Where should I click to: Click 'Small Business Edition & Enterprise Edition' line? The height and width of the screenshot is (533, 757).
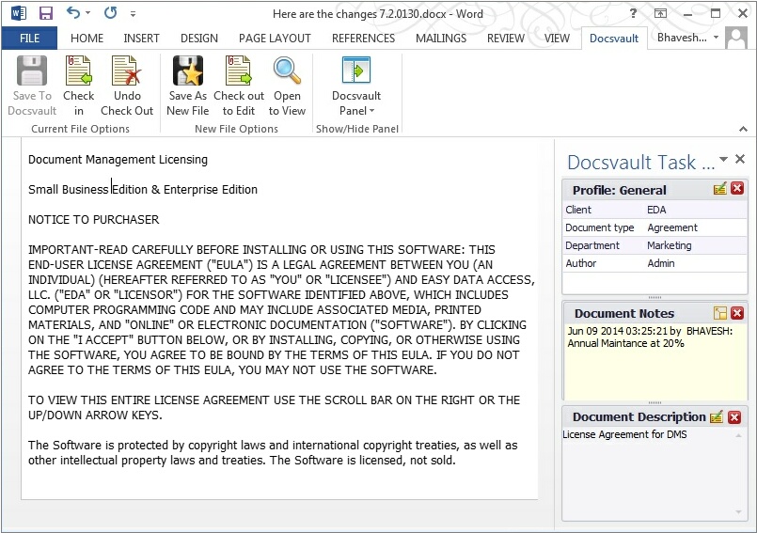(x=143, y=189)
